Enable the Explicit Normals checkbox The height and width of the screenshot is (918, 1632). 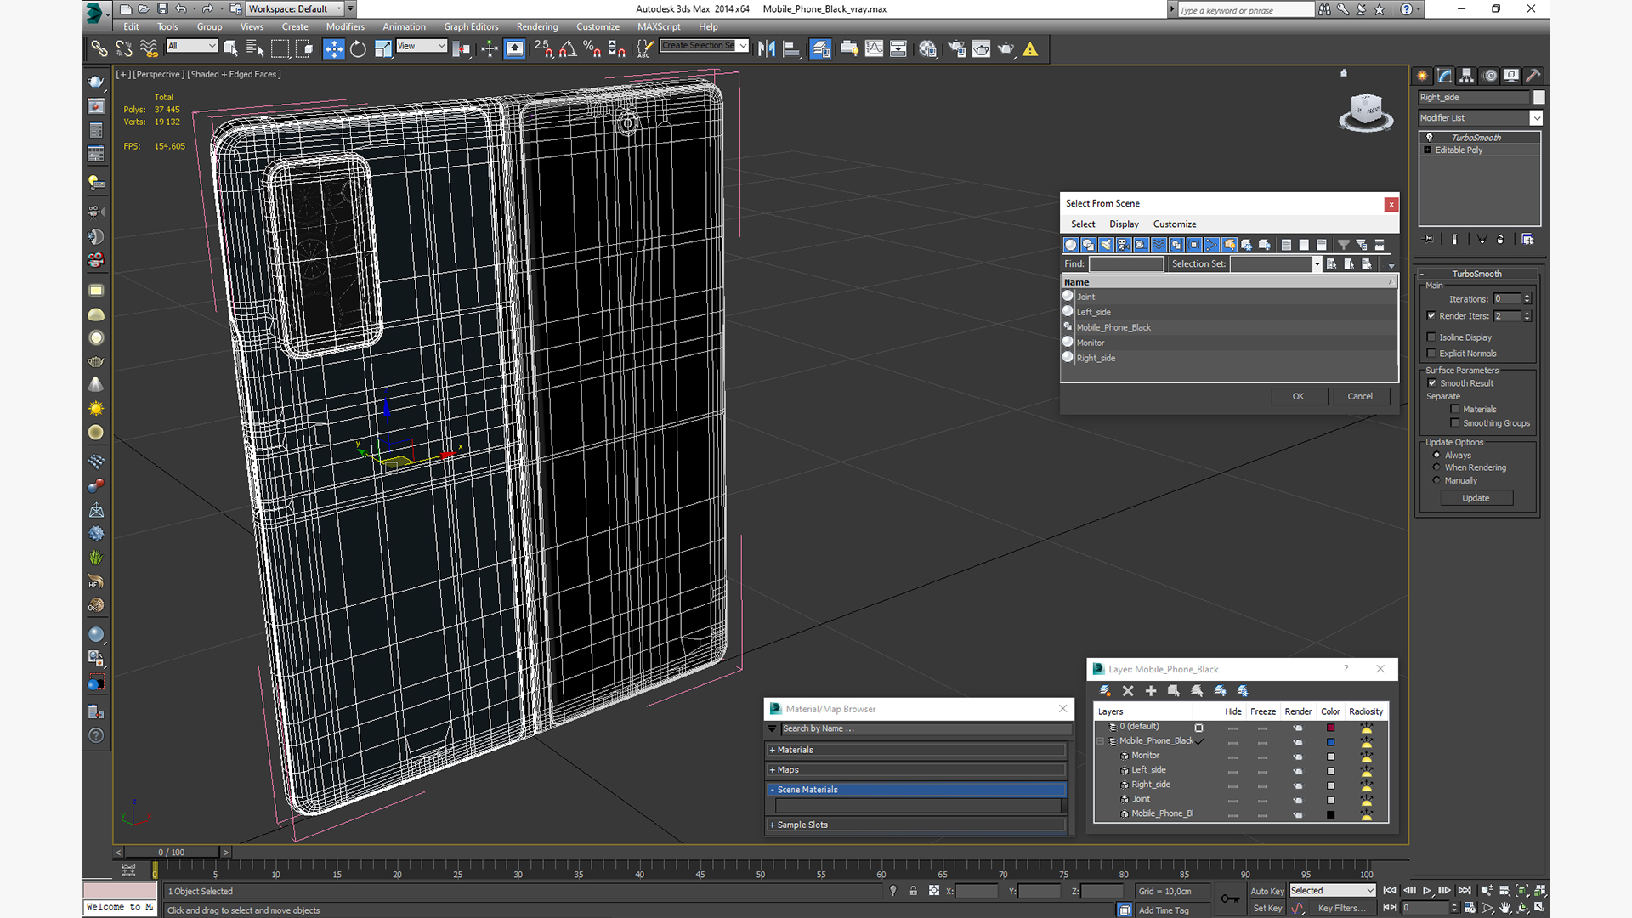pos(1431,354)
